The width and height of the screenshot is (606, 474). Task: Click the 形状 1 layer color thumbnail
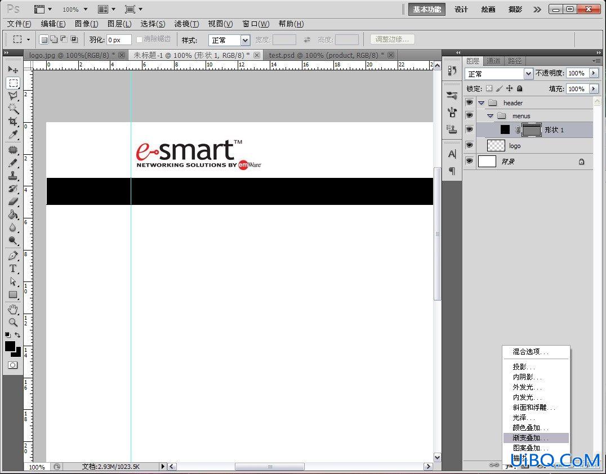point(505,129)
